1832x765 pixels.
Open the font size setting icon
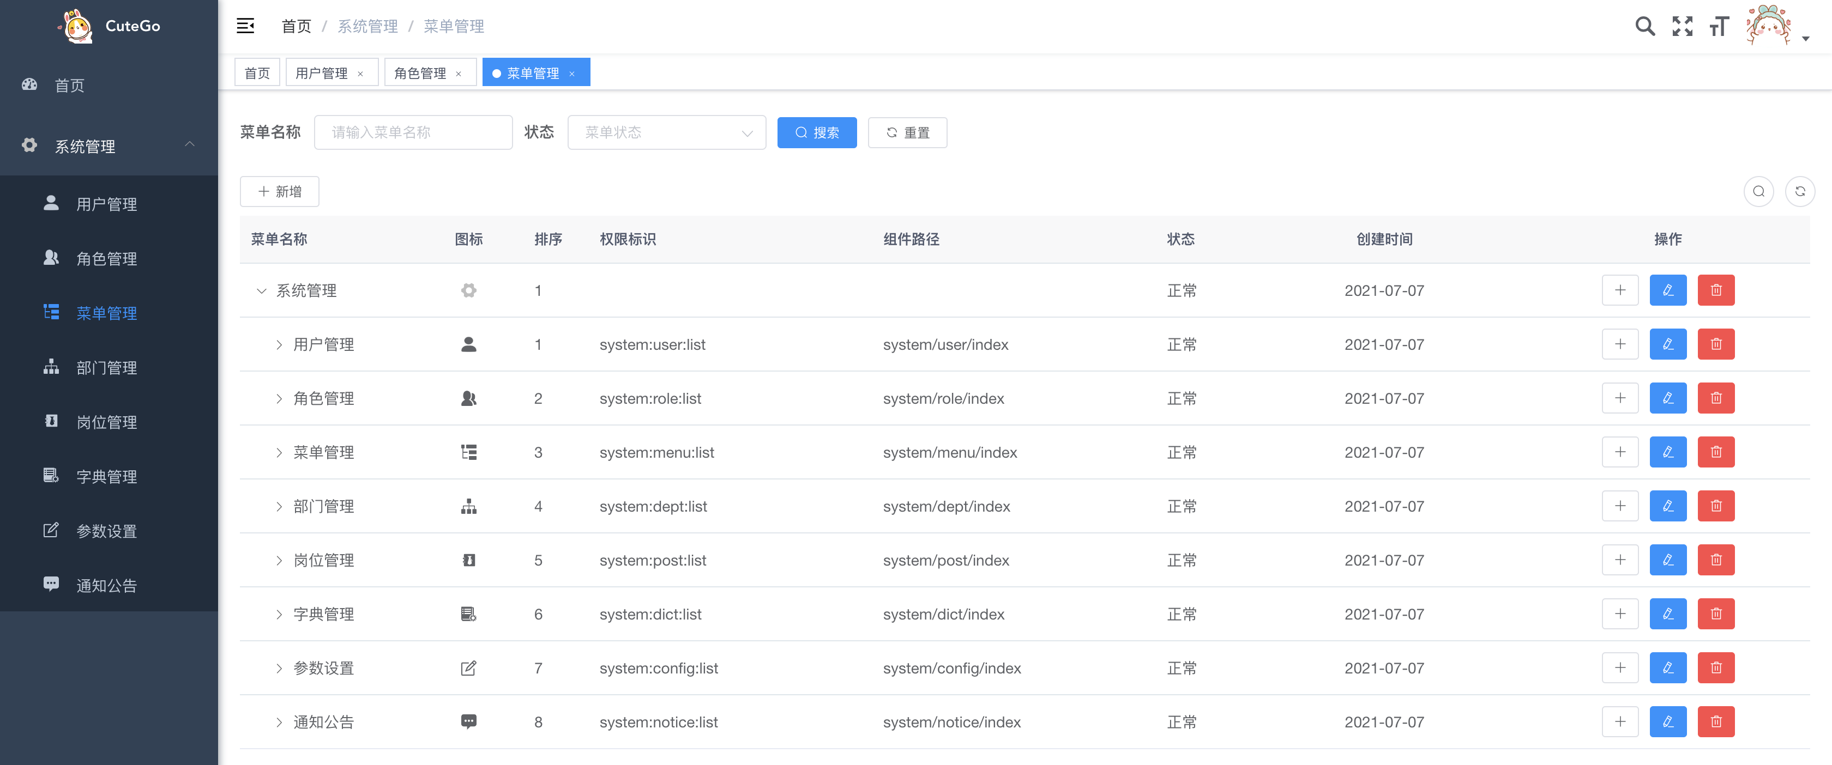pos(1719,26)
